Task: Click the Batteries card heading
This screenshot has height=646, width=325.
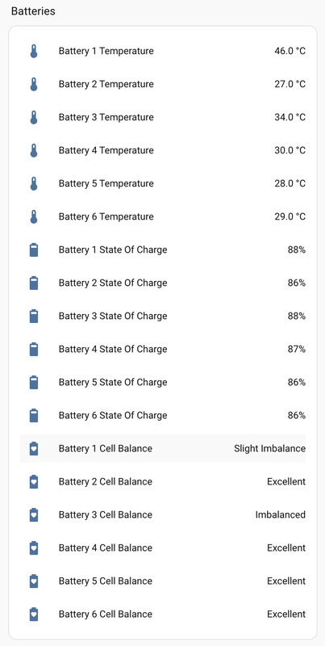Action: click(33, 11)
